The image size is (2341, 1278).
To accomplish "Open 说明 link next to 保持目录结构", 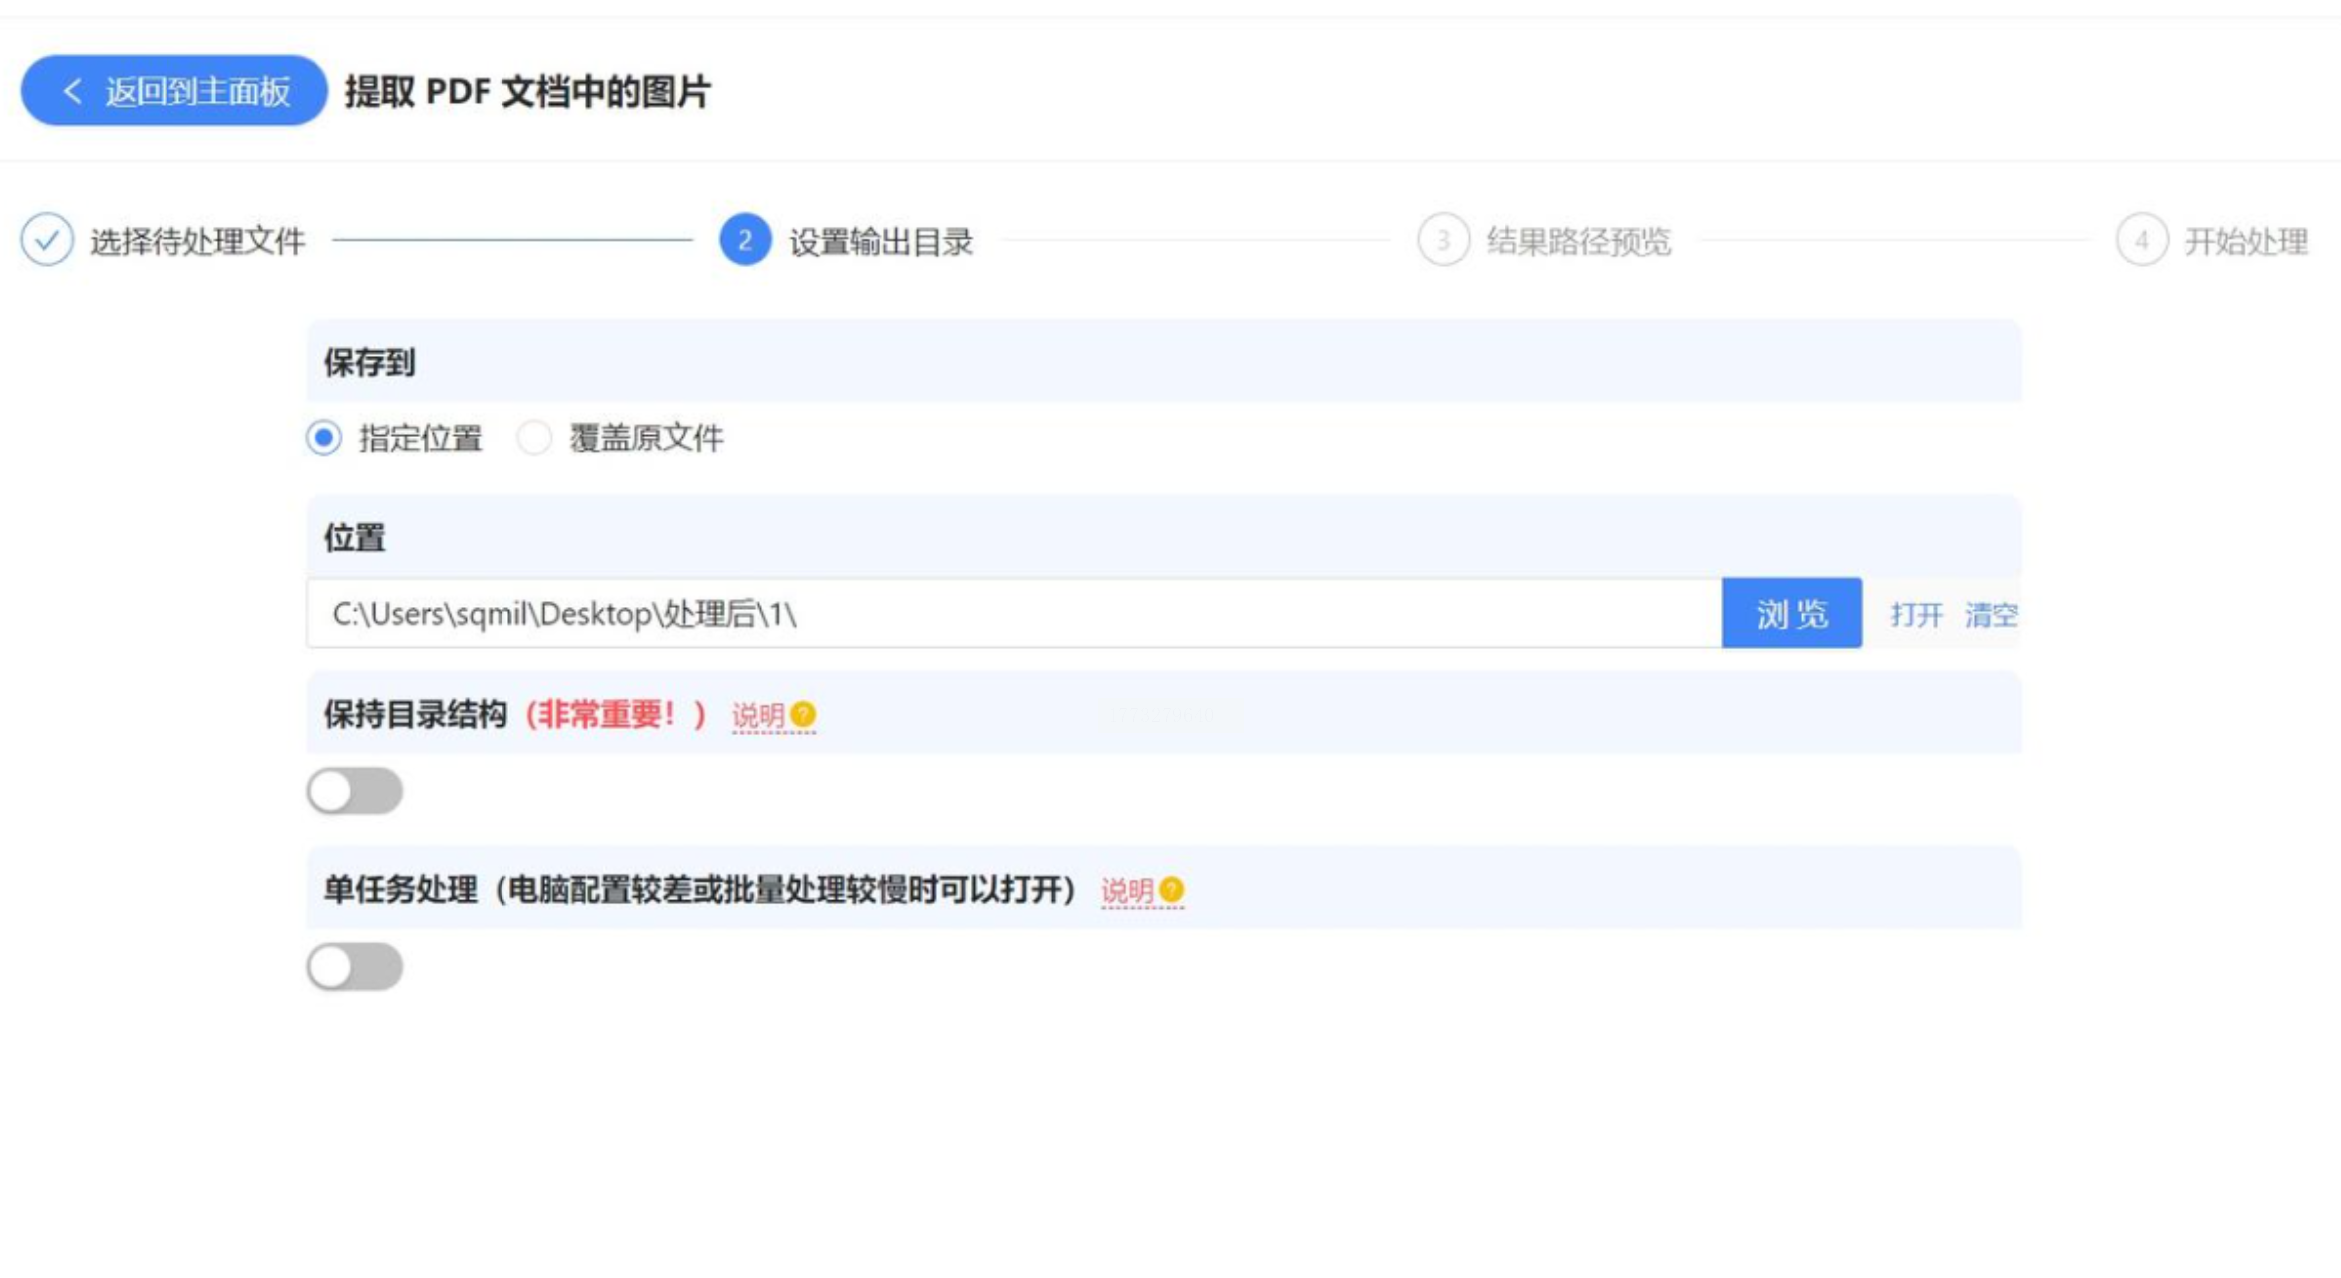I will pyautogui.click(x=758, y=715).
